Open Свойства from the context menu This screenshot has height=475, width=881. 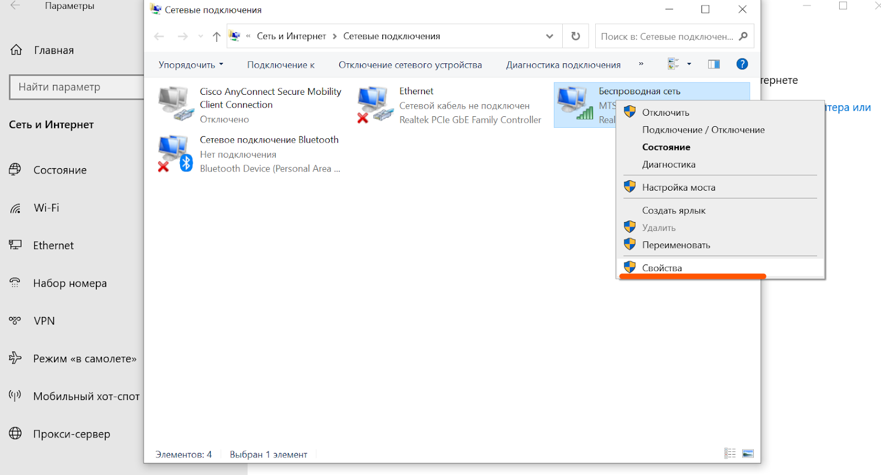(720, 268)
